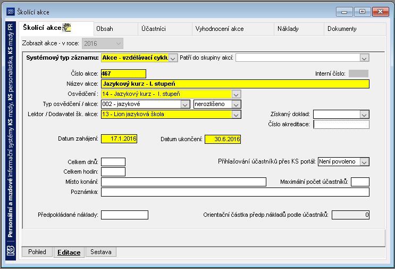Open Patří do skupiny akcí dropdown

[364, 58]
